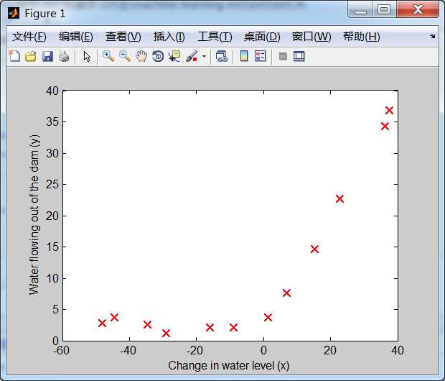The image size is (445, 381).
Task: Click the Show Plot Tools icon
Action: pos(299,56)
